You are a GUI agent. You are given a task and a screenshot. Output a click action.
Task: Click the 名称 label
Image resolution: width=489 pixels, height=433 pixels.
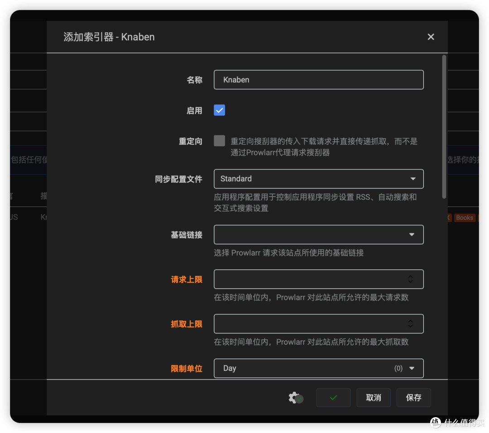(x=194, y=80)
